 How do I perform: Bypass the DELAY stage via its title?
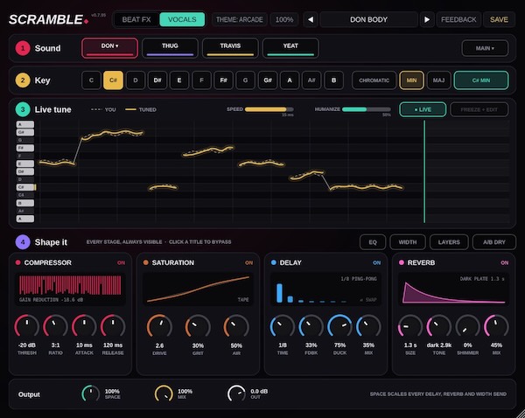click(x=290, y=262)
